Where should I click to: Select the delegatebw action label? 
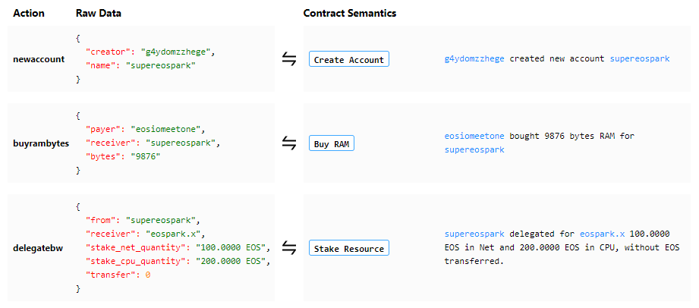[x=38, y=248]
